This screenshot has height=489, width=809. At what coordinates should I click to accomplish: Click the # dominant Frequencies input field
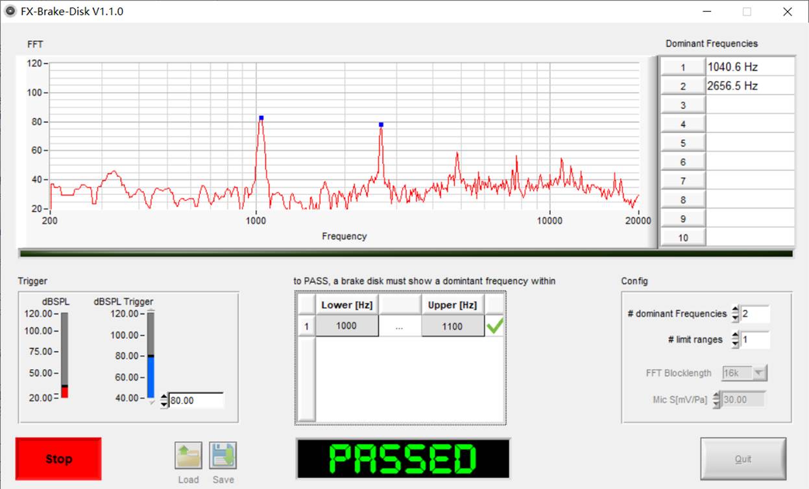click(755, 314)
